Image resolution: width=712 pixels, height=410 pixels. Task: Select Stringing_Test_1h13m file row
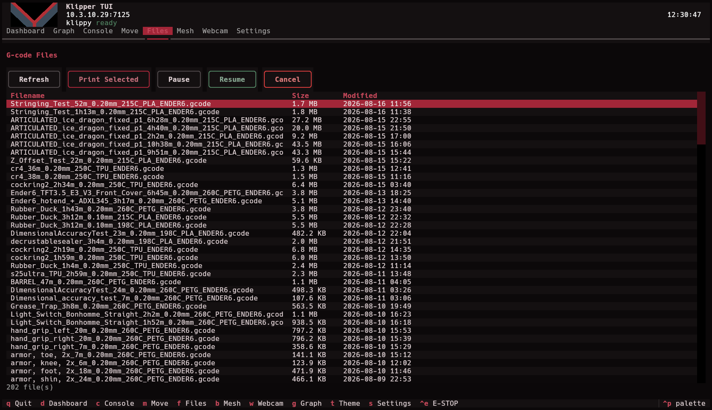point(352,112)
